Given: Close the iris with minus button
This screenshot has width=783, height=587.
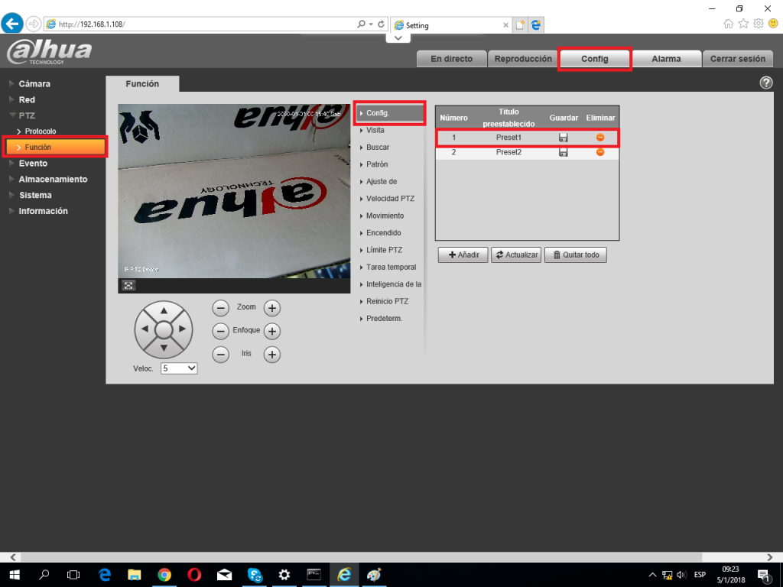Looking at the screenshot, I should (221, 355).
